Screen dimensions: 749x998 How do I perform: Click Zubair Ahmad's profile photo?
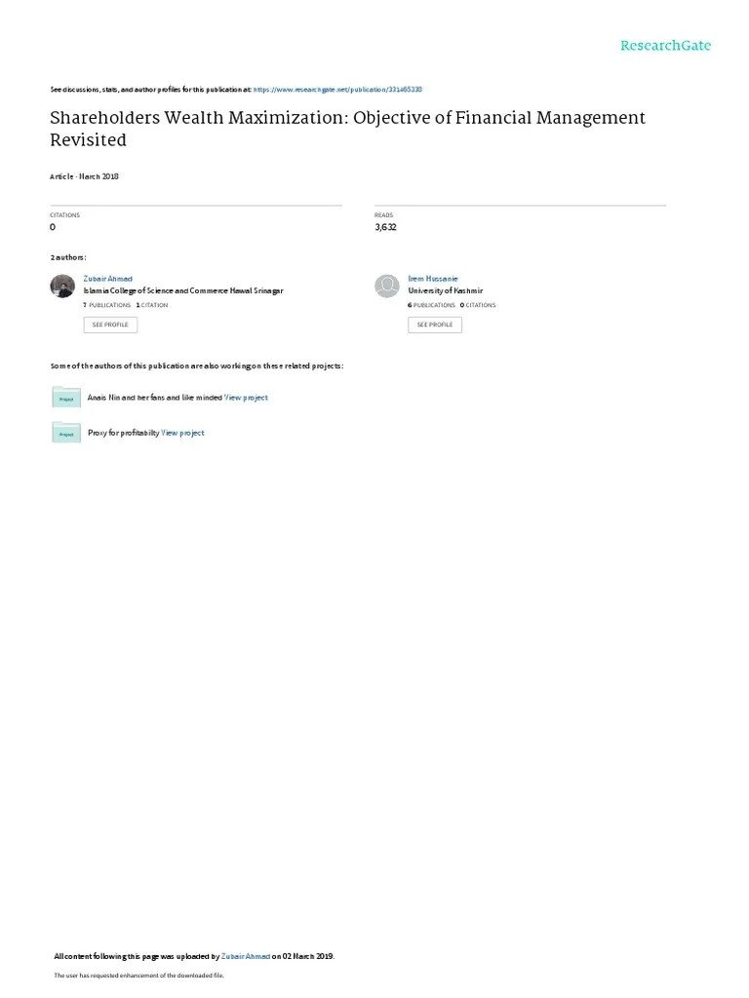pos(62,287)
